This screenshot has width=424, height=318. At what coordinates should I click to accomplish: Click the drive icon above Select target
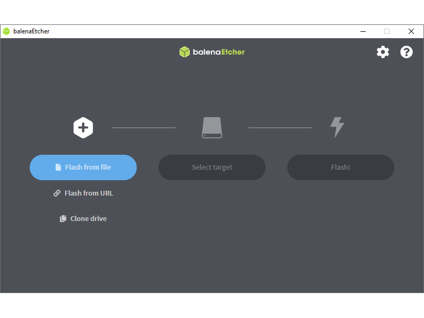212,128
